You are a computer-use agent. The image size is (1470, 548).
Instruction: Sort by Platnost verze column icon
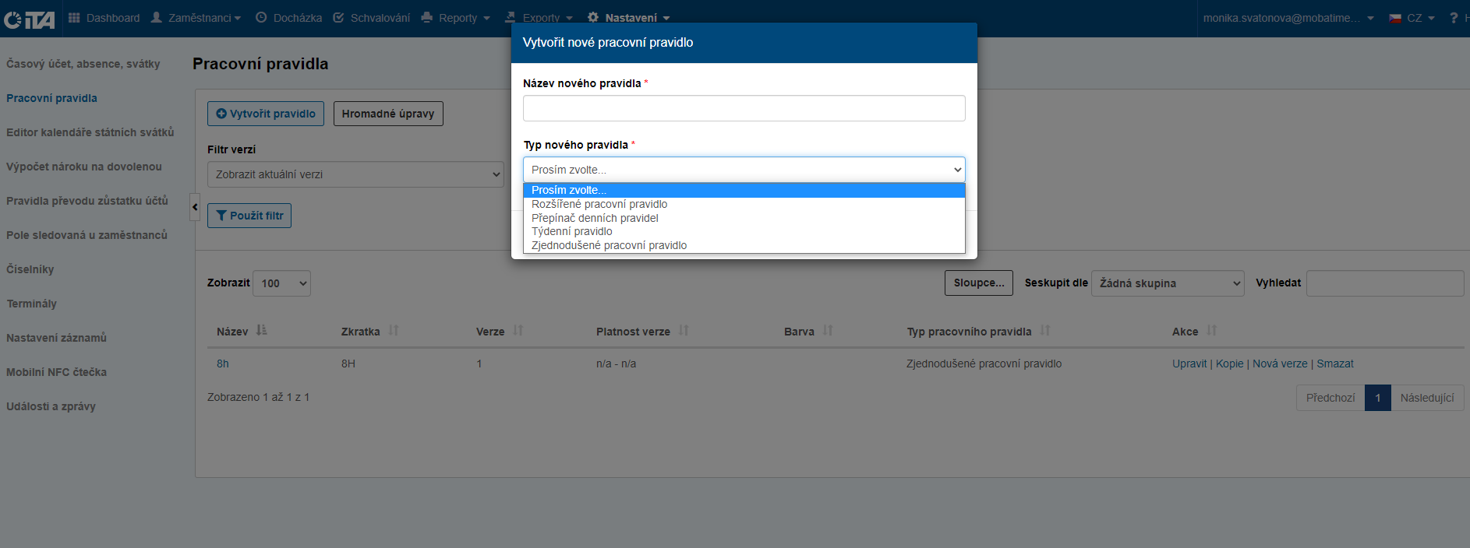(684, 331)
